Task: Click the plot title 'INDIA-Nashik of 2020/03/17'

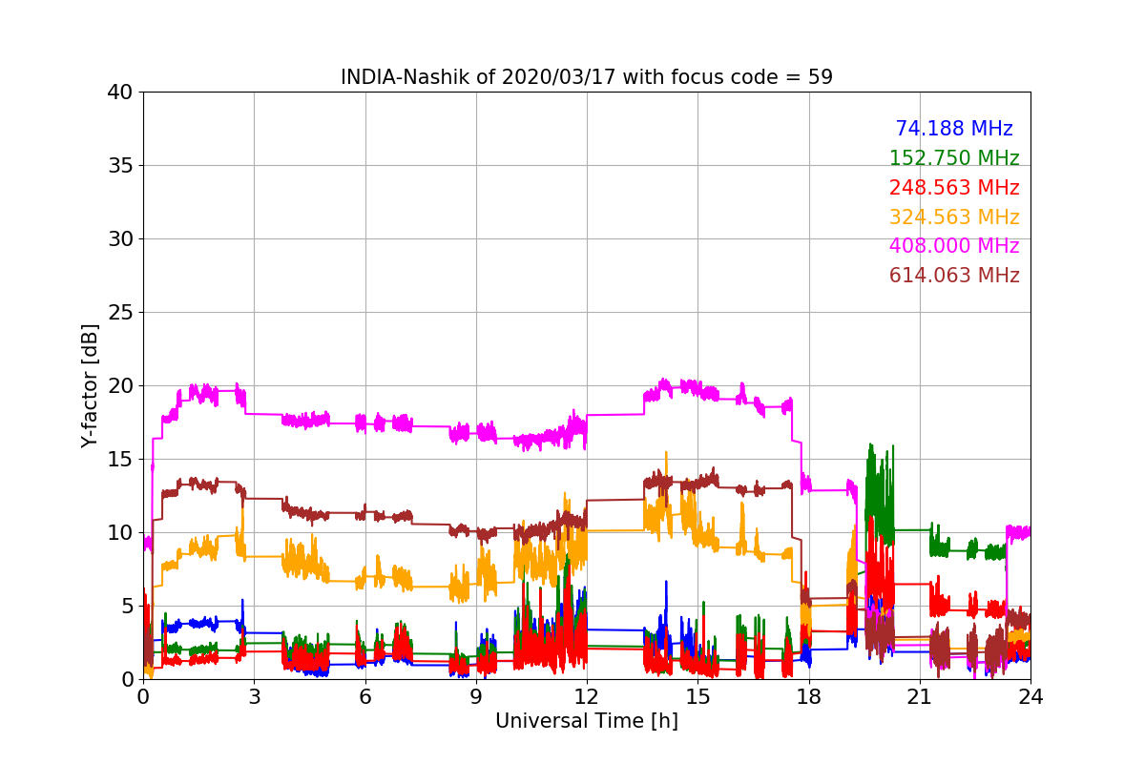Action: coord(480,77)
